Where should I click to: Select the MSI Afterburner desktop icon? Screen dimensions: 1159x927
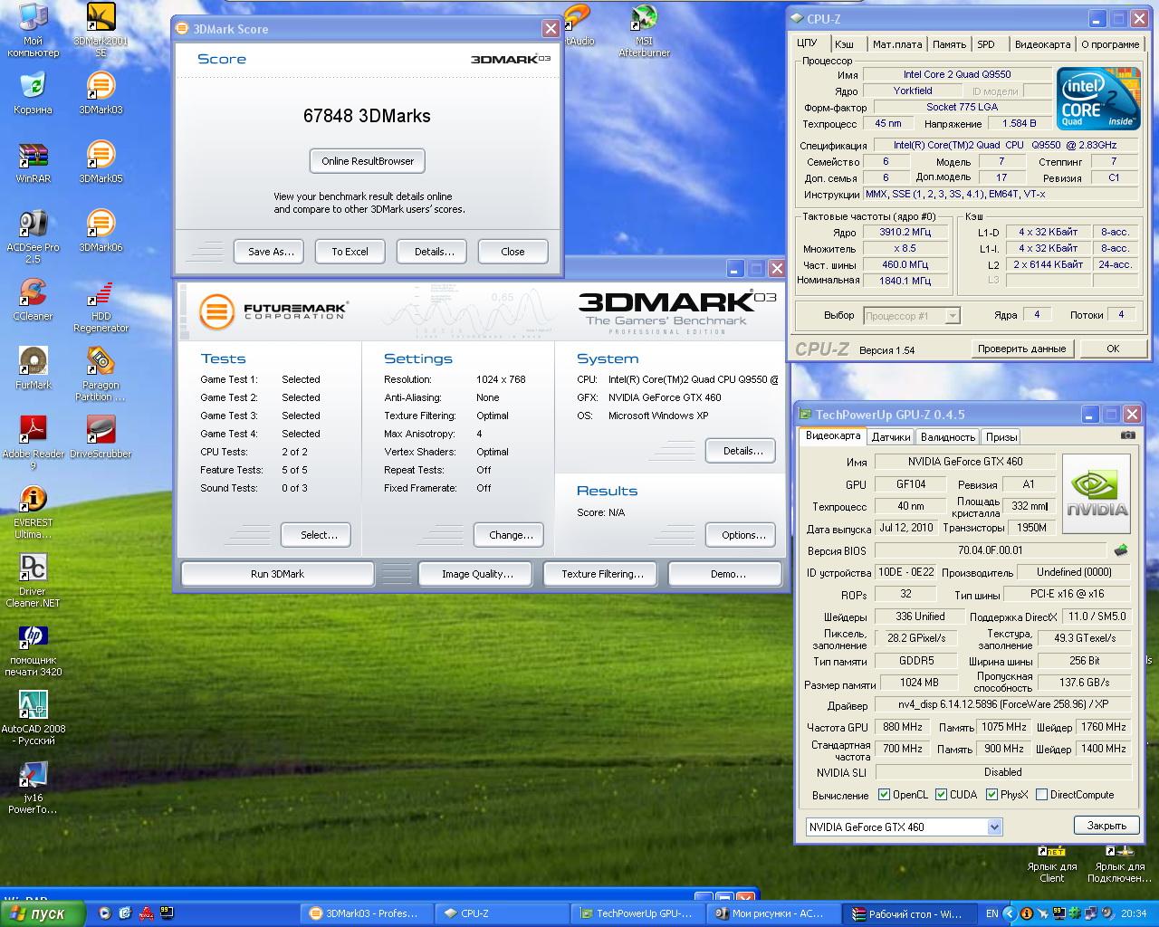(644, 30)
